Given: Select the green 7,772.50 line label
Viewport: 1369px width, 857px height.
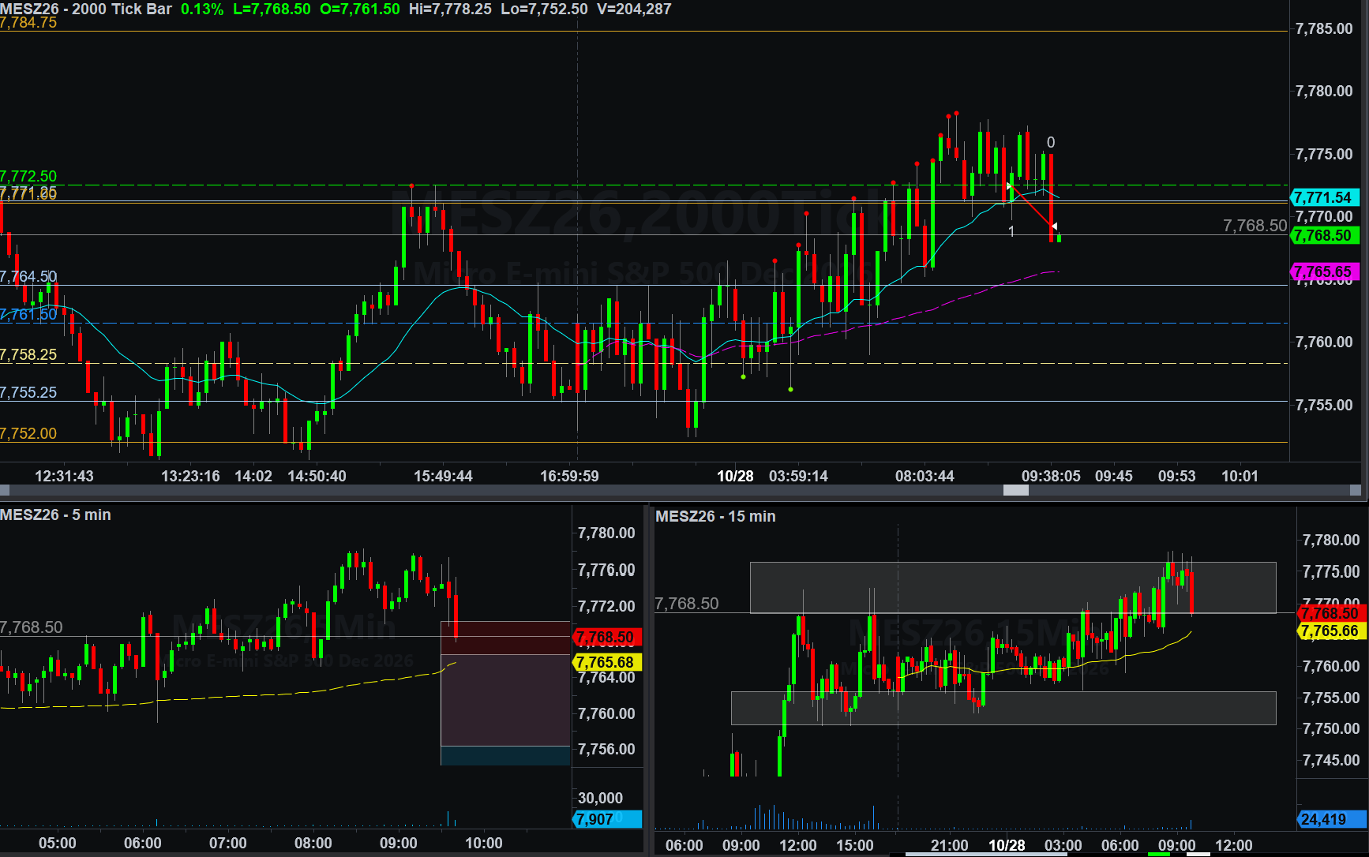Looking at the screenshot, I should click(x=28, y=176).
